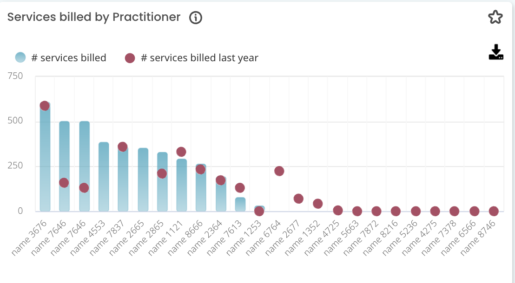Click the 'Services billed by Practitioner' title
This screenshot has width=515, height=283.
(94, 17)
